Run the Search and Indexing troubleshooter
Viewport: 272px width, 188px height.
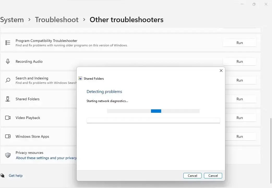click(x=241, y=80)
